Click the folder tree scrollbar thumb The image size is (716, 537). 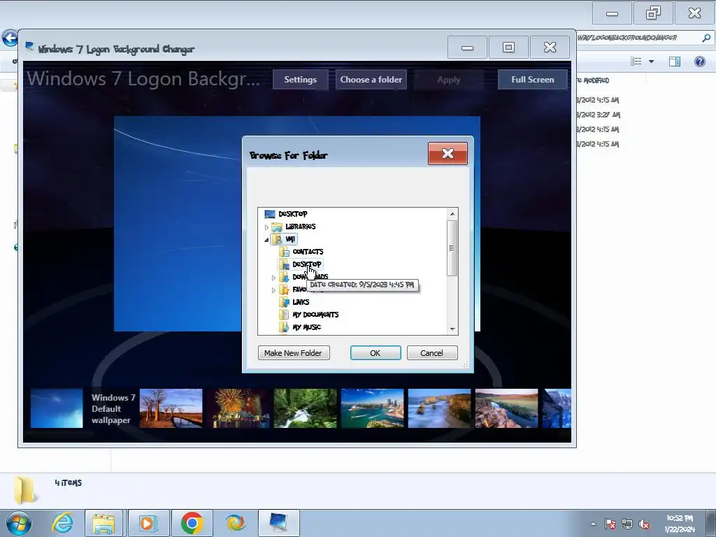tap(452, 248)
